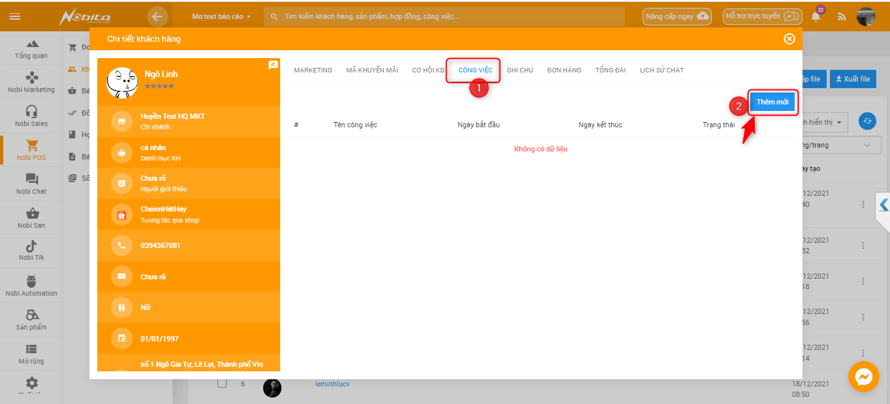Open the notification bell icon
The height and width of the screenshot is (404, 890).
pyautogui.click(x=816, y=17)
